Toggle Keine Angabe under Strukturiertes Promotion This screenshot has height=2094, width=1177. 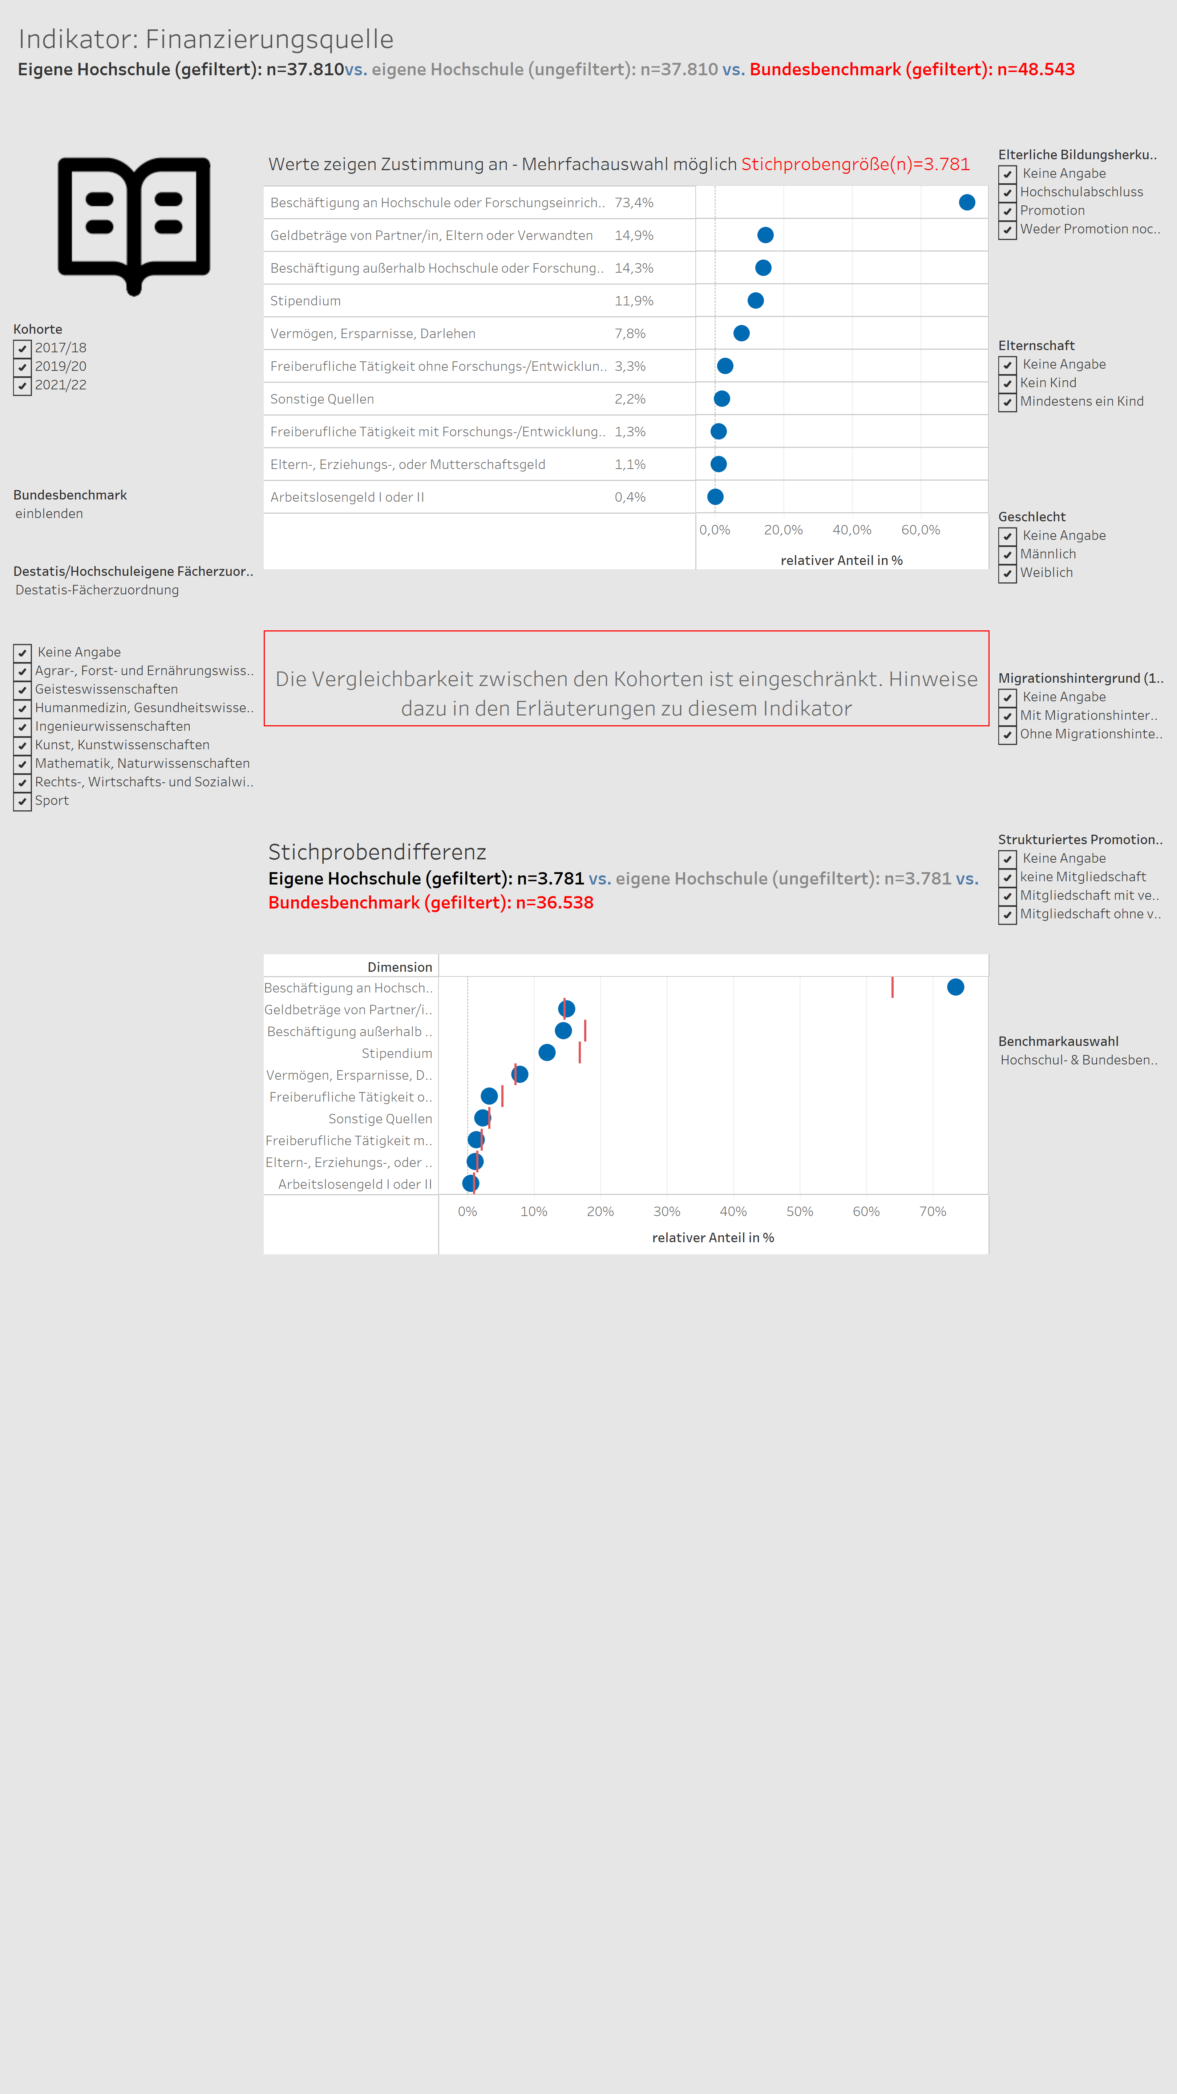1008,859
